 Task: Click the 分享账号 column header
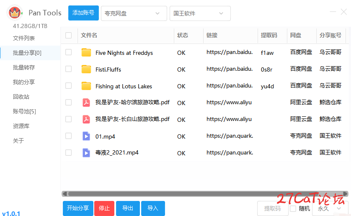click(x=330, y=35)
